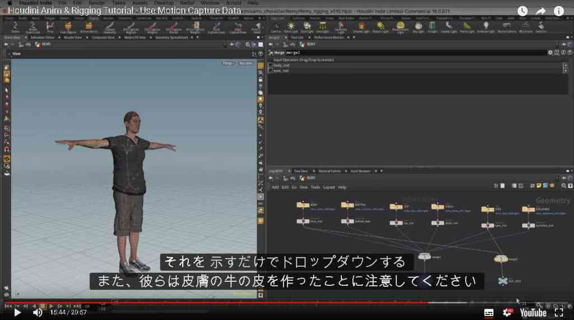574x320 pixels.
Task: Click the network editor search icon
Action: 564,186
